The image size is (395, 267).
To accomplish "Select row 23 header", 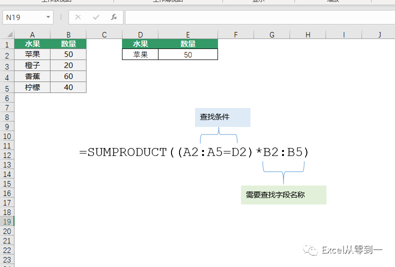I will click(x=7, y=259).
